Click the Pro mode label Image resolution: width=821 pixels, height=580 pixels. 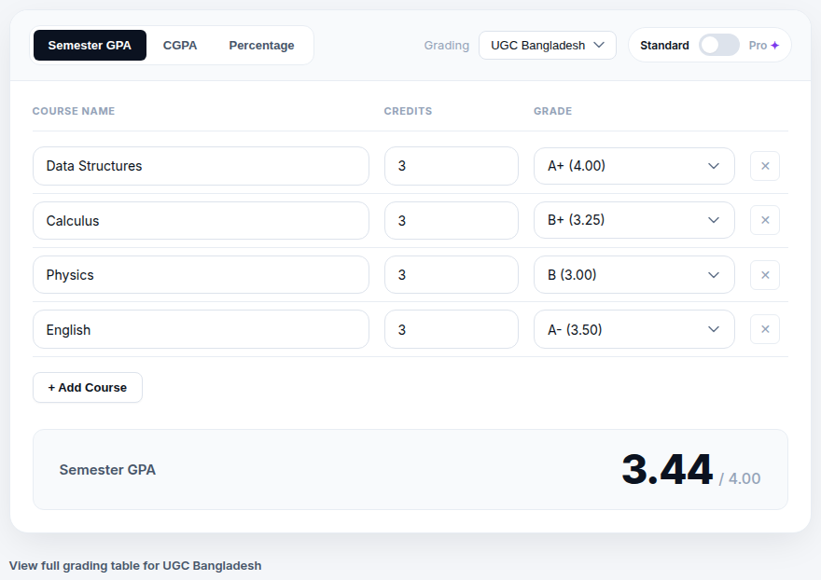[x=758, y=46]
